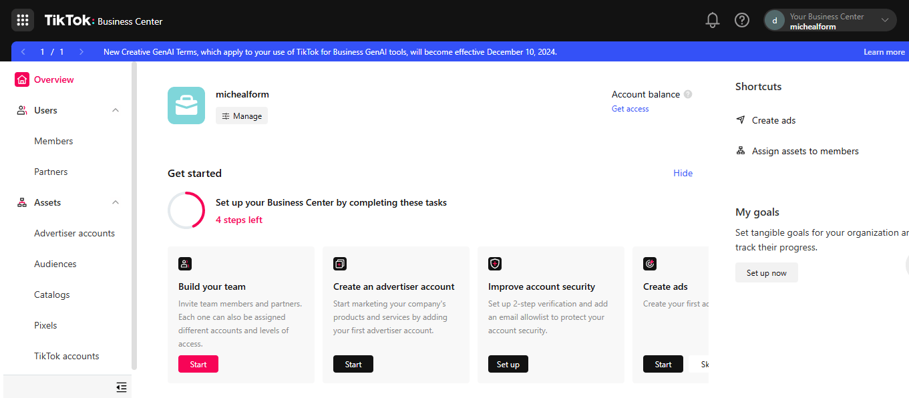Click the briefcase business avatar
The width and height of the screenshot is (909, 398).
186,106
